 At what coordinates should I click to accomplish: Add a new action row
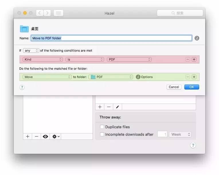[194, 77]
